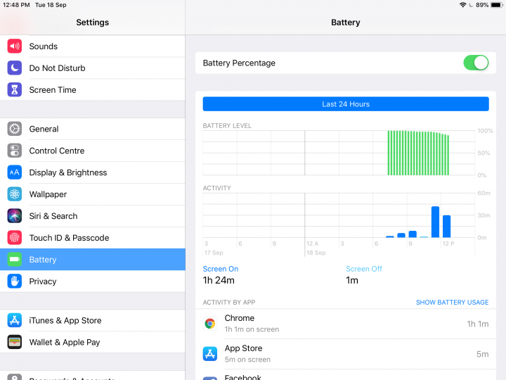Tap SHOW BATTERY USAGE link
The image size is (506, 380).
tap(452, 303)
